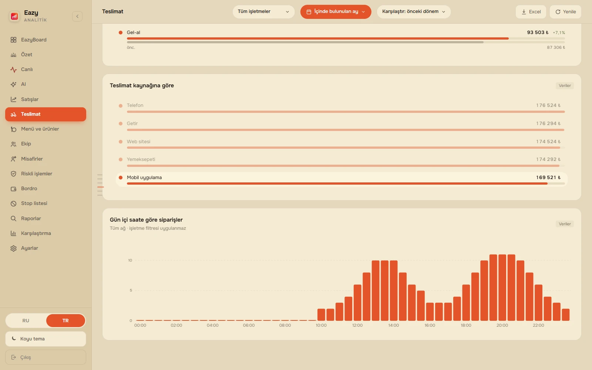Click the Gel-al revenue progress bar
Viewport: 592px width, 370px height.
click(x=346, y=38)
